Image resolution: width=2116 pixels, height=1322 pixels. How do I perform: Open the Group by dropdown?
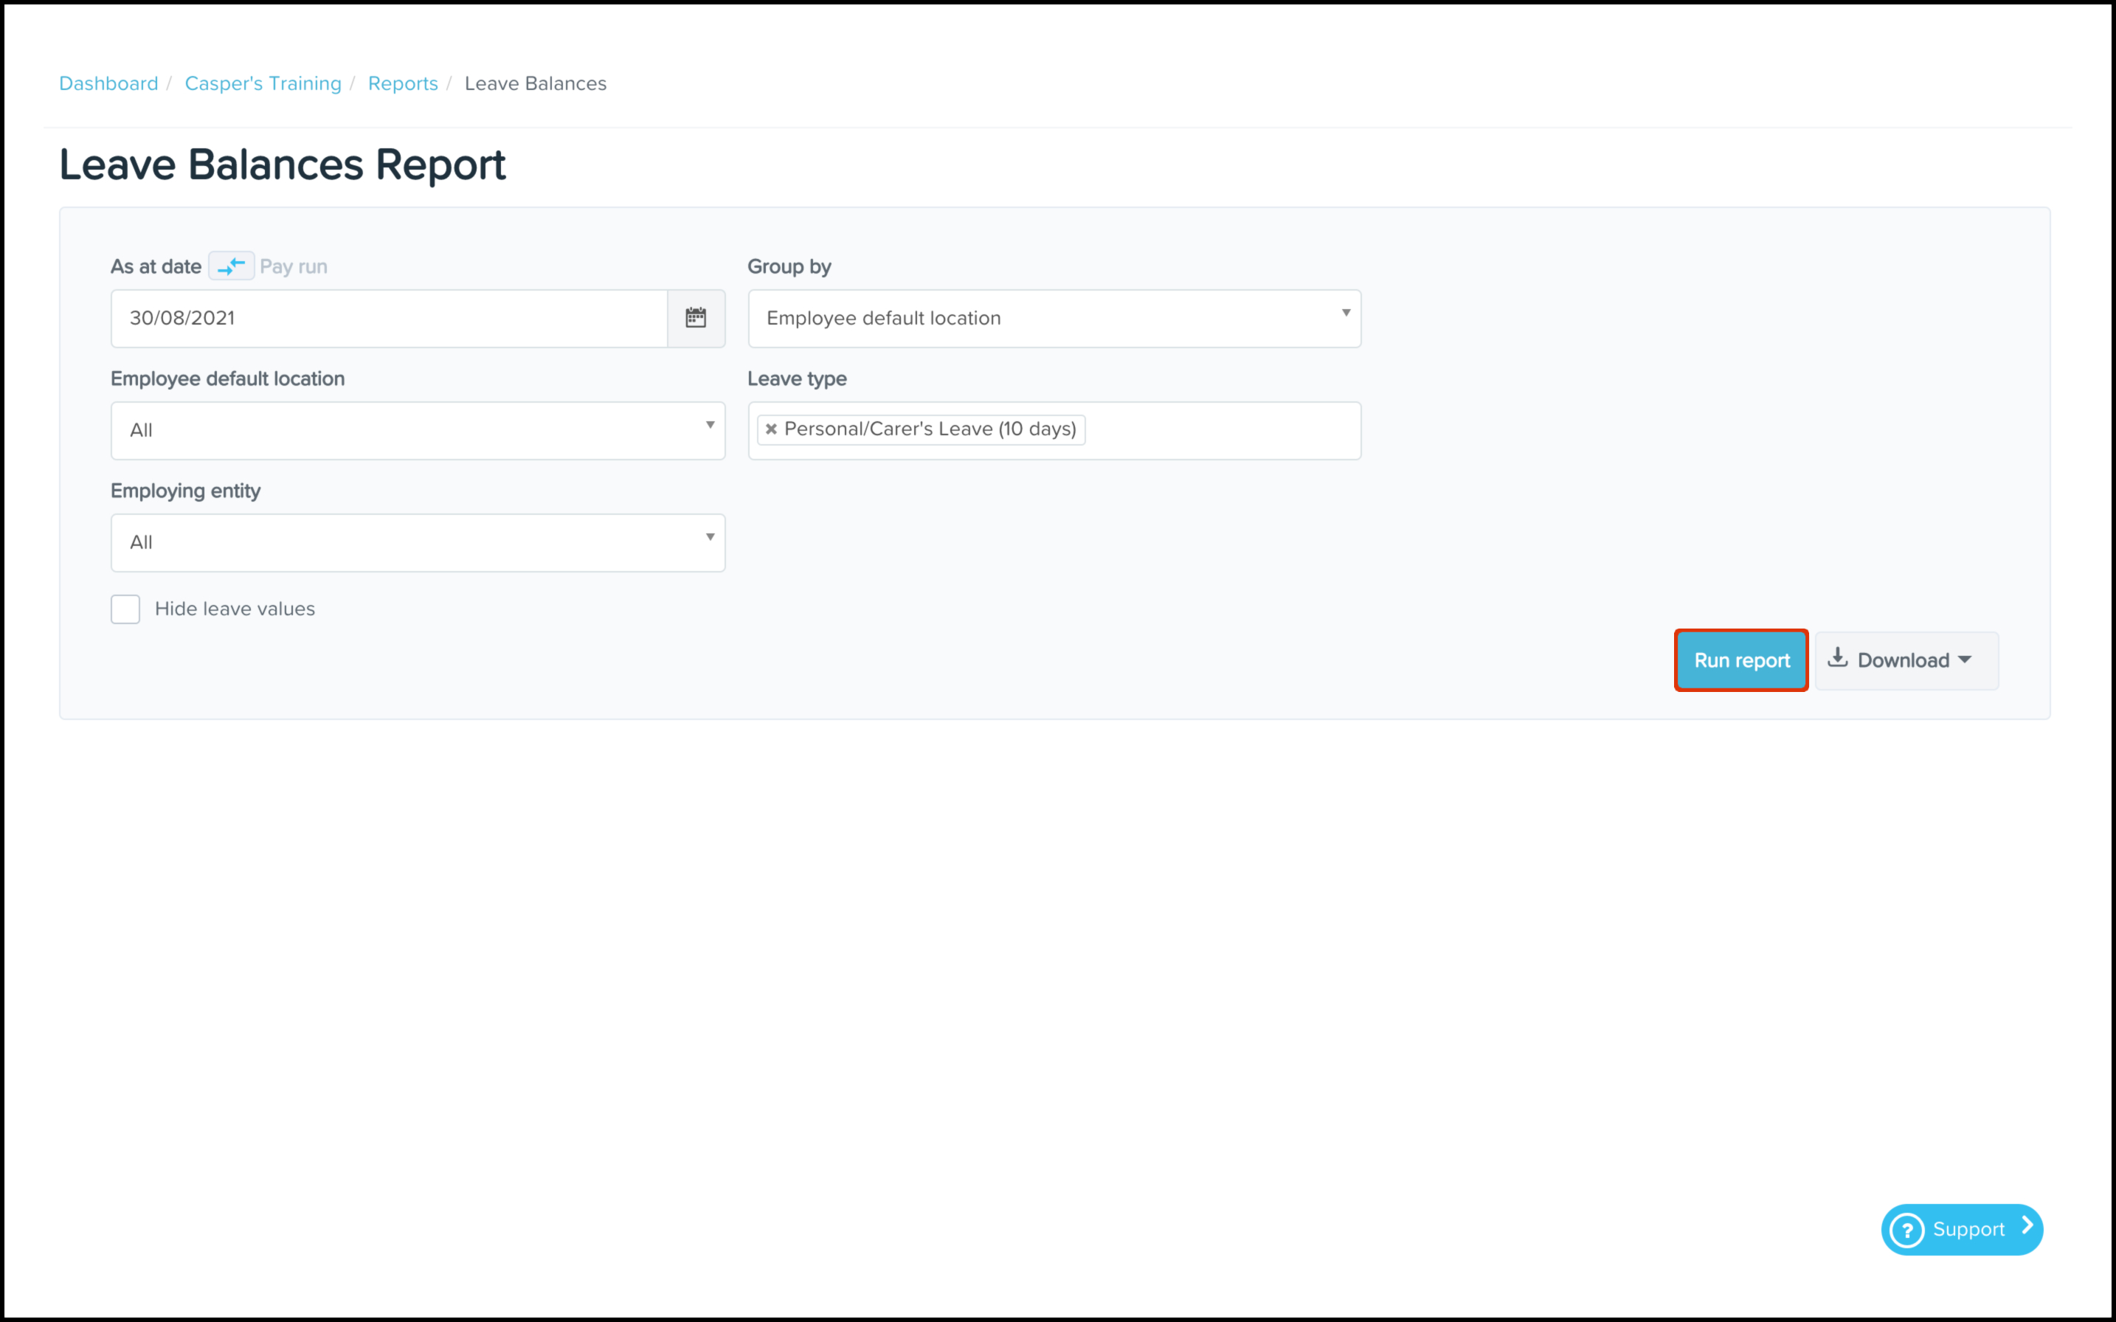click(x=1054, y=318)
